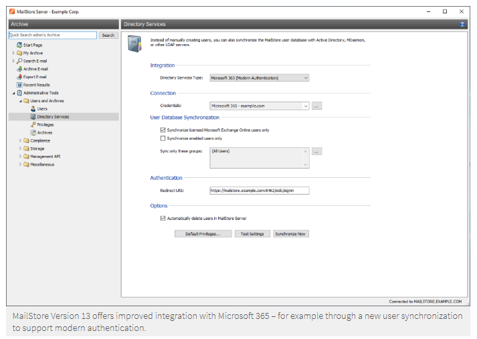Image resolution: width=477 pixels, height=339 pixels.
Task: Open the Directory Services Type dropdown
Action: (x=260, y=78)
